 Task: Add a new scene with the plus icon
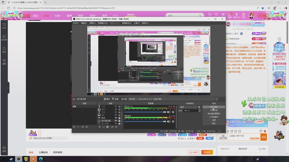(74, 127)
